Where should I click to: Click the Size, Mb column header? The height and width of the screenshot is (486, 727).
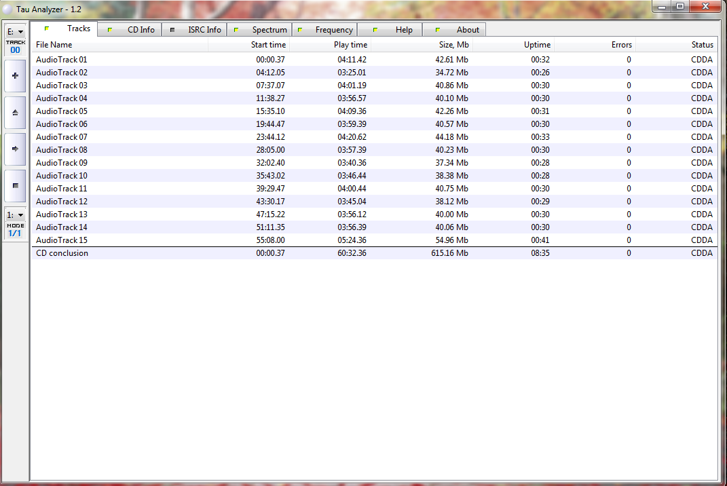click(422, 45)
